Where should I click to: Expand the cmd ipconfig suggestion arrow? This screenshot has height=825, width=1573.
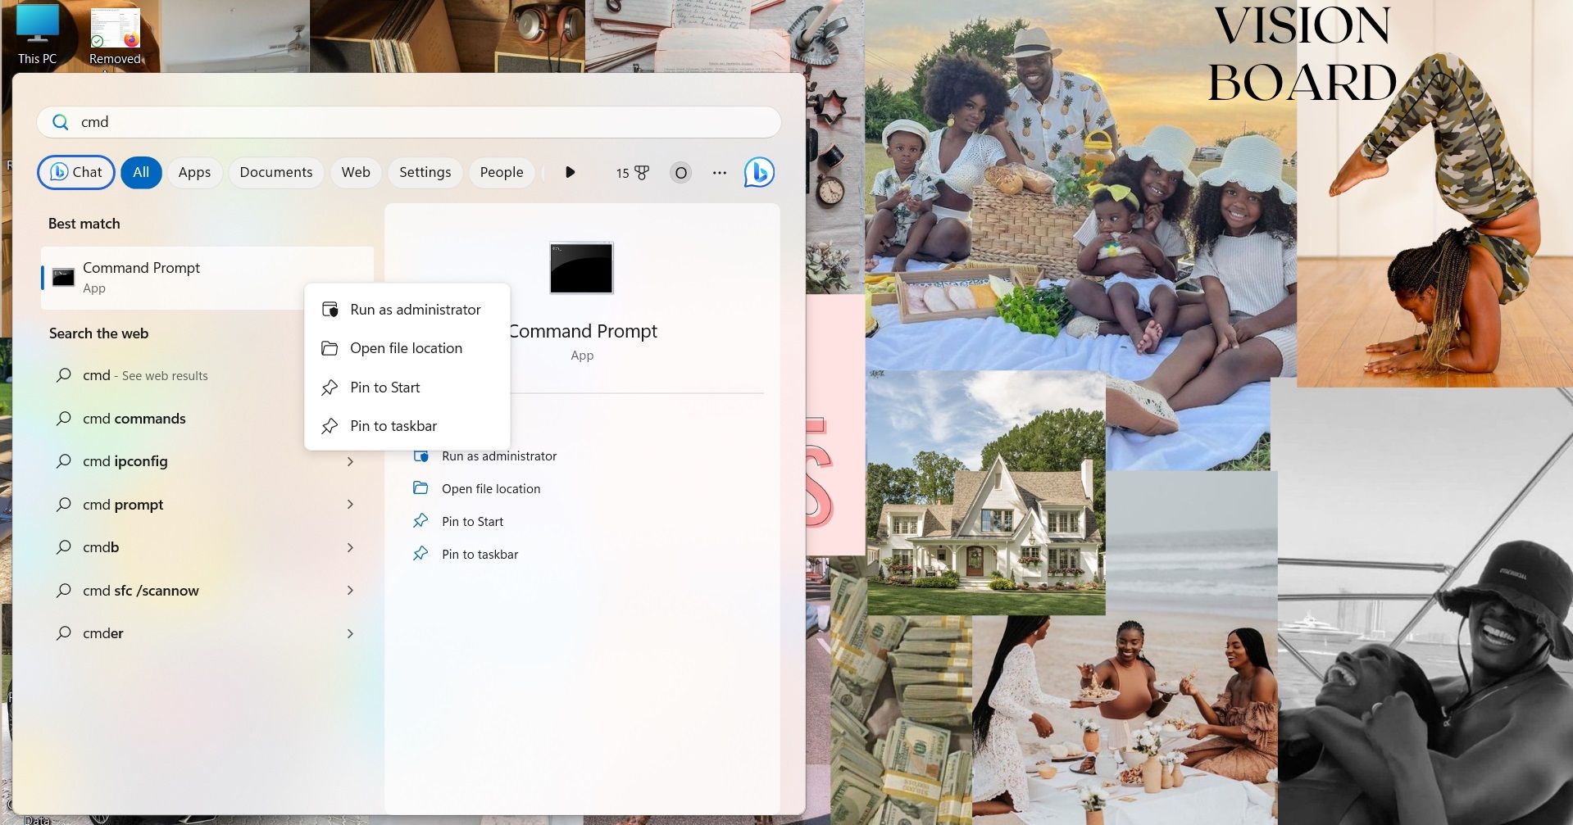(350, 461)
